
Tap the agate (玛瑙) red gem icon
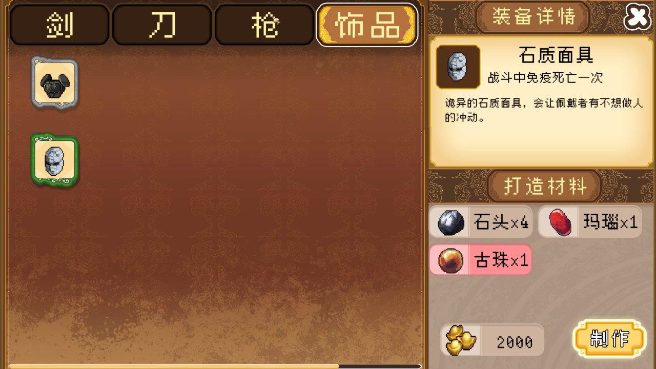pos(560,222)
